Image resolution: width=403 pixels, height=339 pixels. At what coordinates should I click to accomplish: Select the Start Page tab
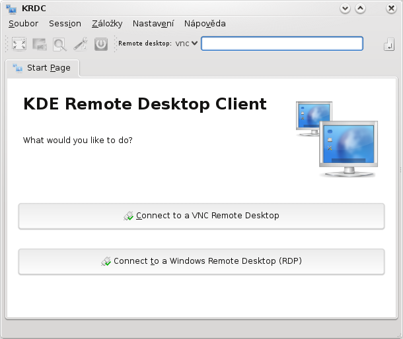pyautogui.click(x=42, y=68)
